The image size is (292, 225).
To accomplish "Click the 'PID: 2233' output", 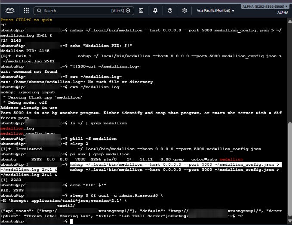I will tap(12, 190).
